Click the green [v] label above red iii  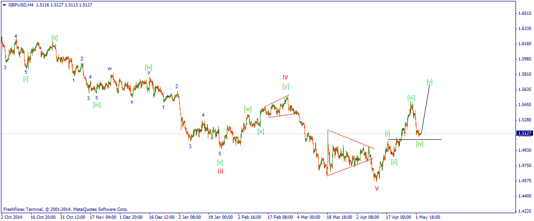pyautogui.click(x=220, y=162)
